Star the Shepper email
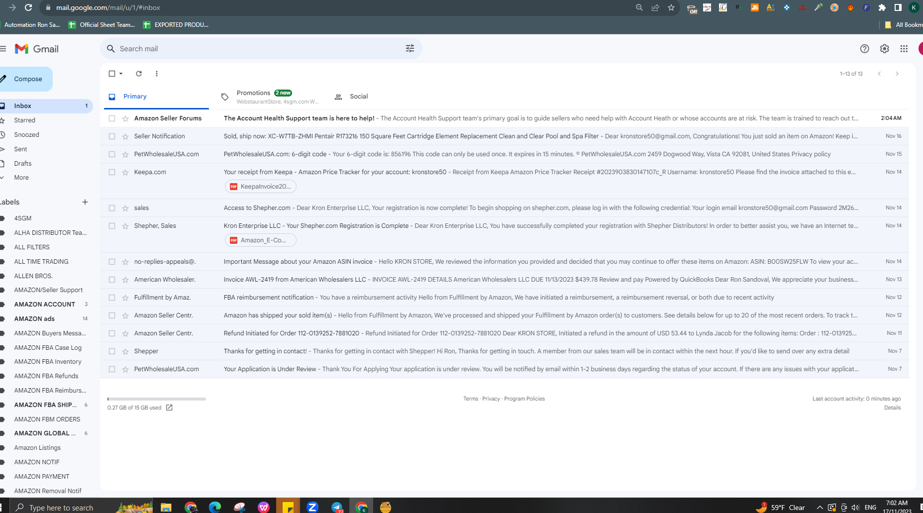This screenshot has height=513, width=923. (x=125, y=351)
